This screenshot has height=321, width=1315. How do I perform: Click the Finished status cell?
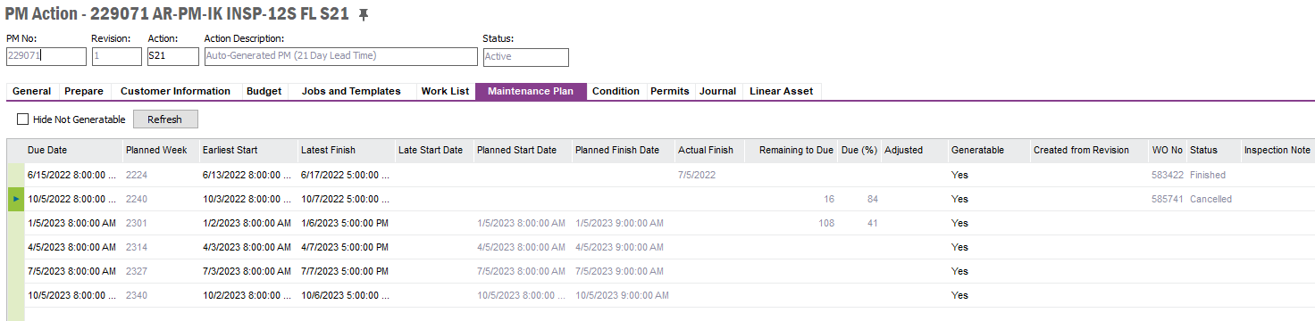point(1213,175)
